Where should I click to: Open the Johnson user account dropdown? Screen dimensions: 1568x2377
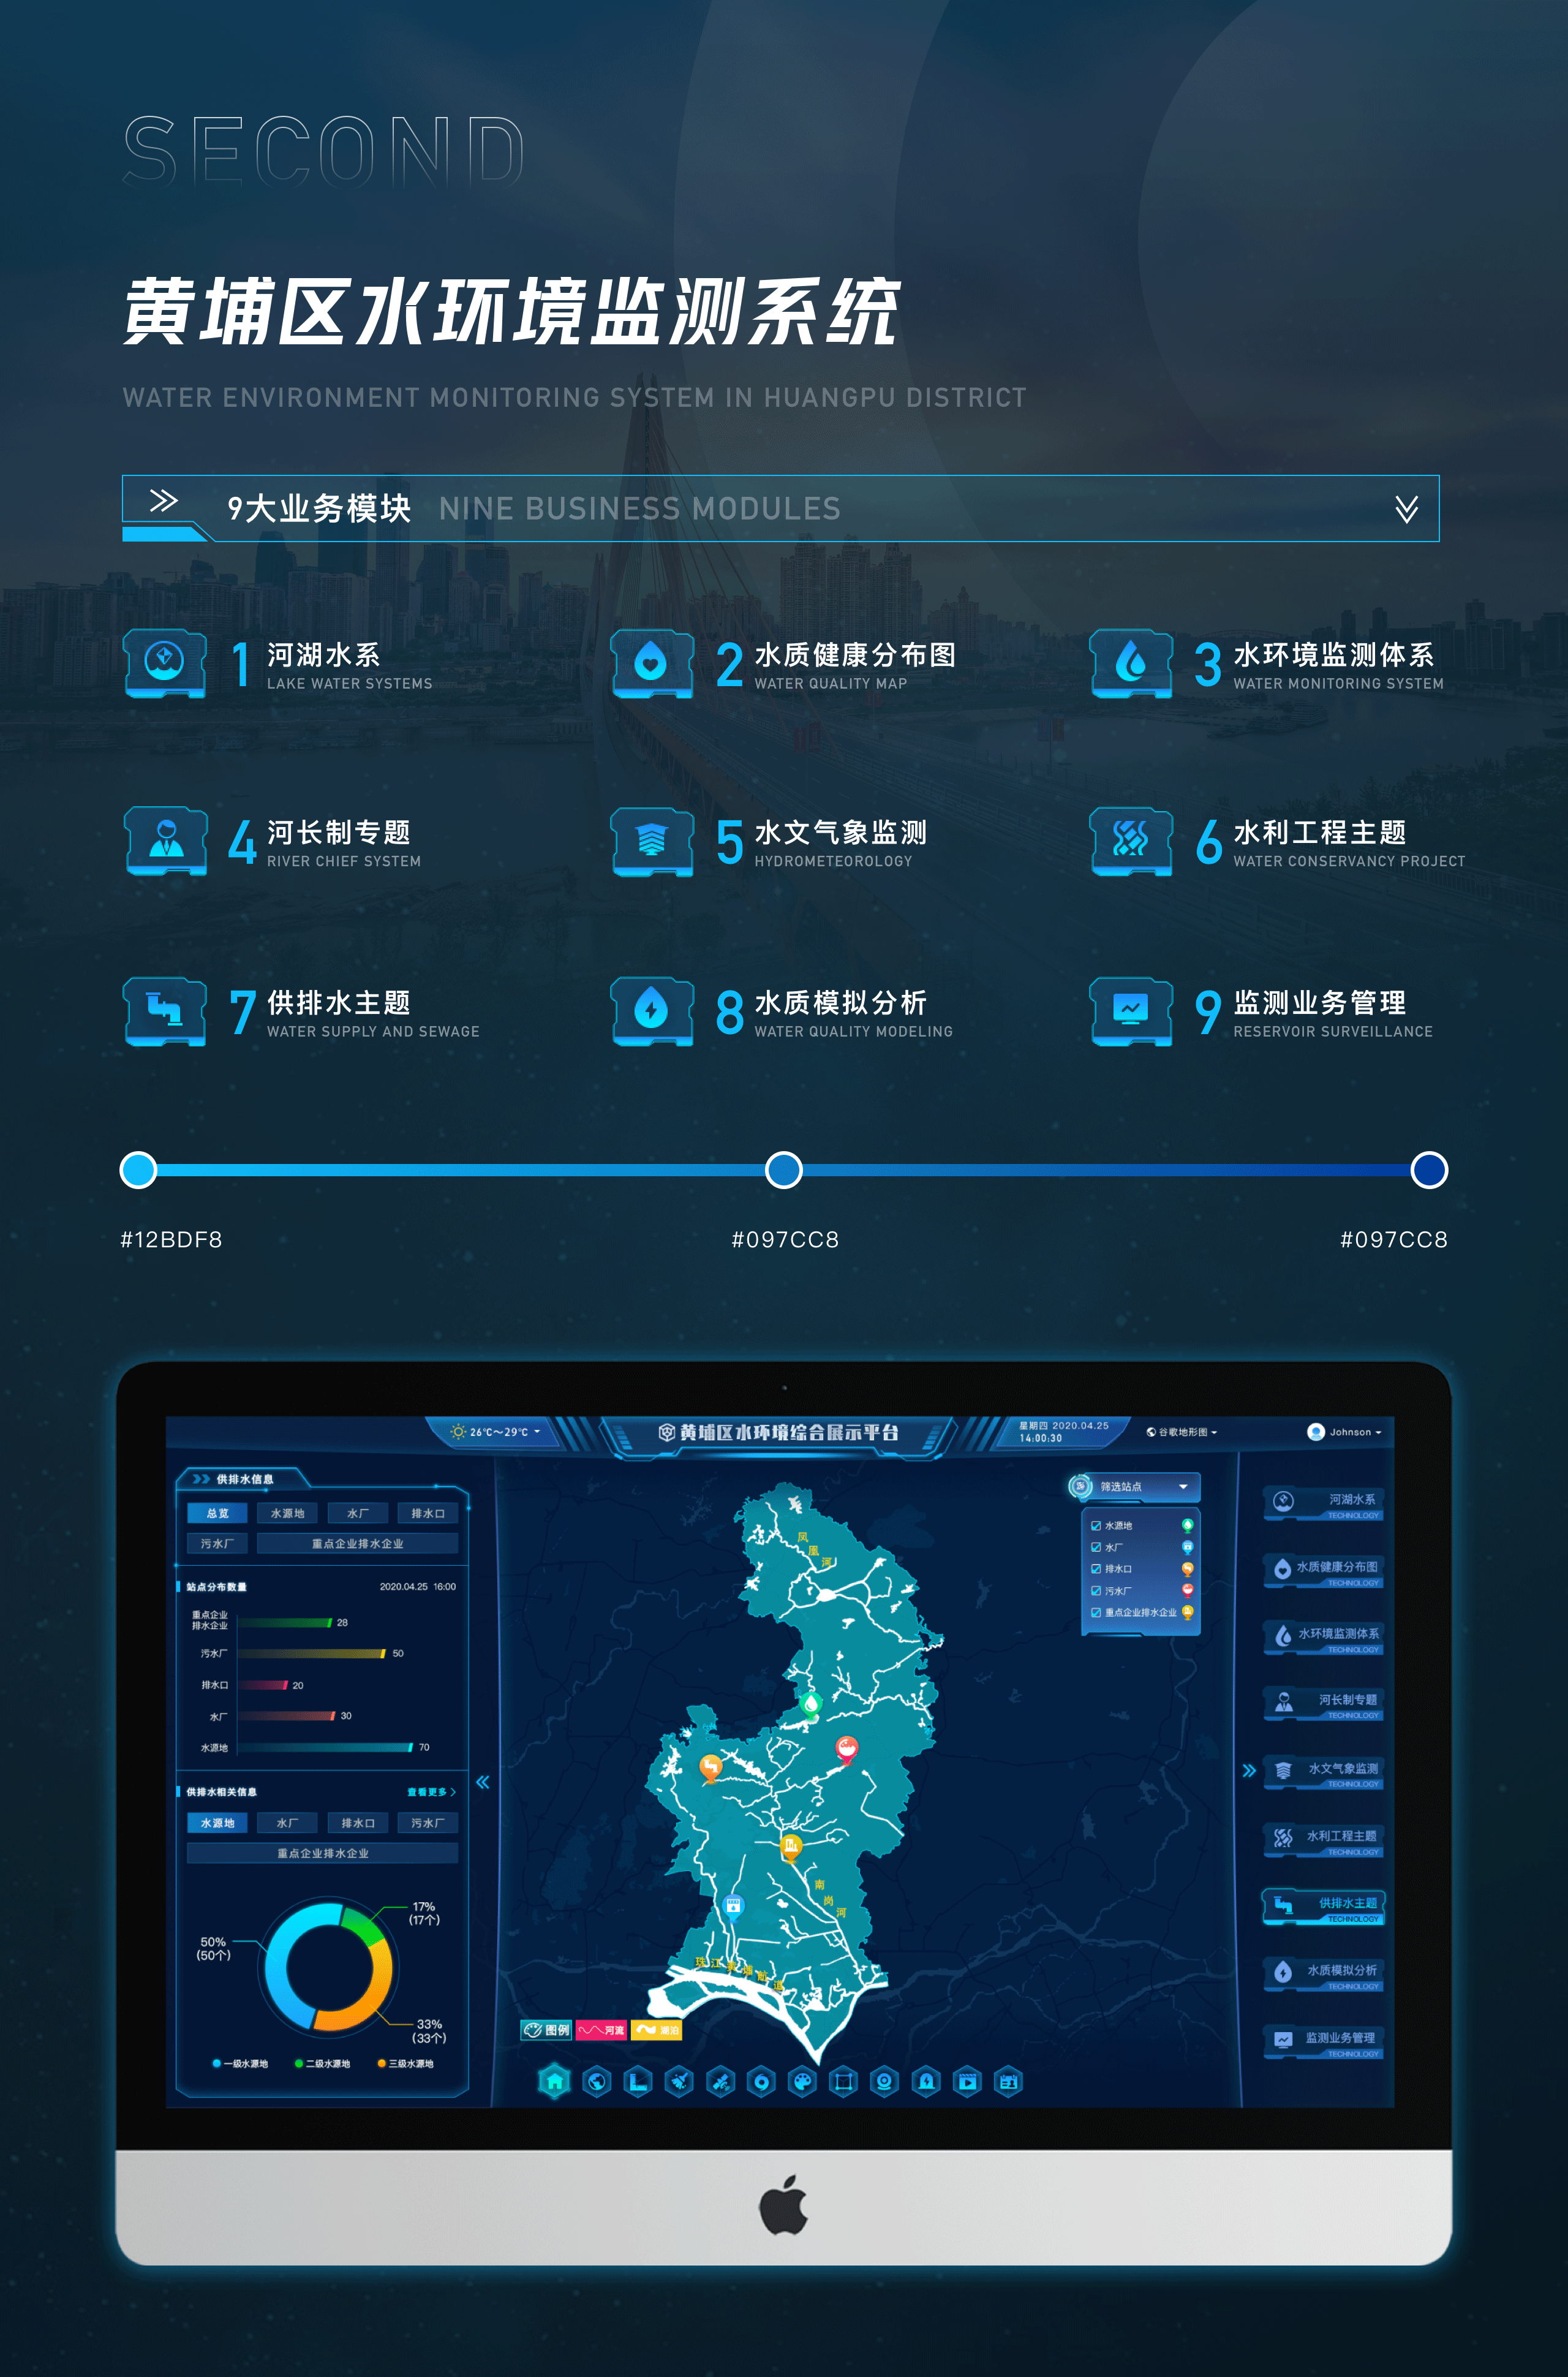coord(1345,1432)
